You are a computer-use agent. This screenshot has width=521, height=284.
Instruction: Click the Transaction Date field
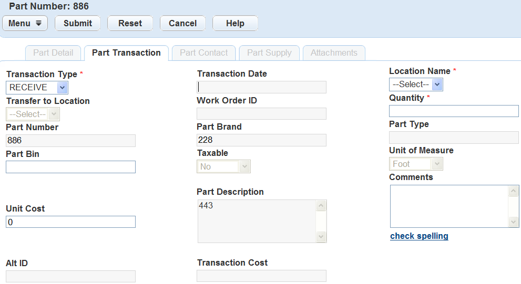[261, 87]
